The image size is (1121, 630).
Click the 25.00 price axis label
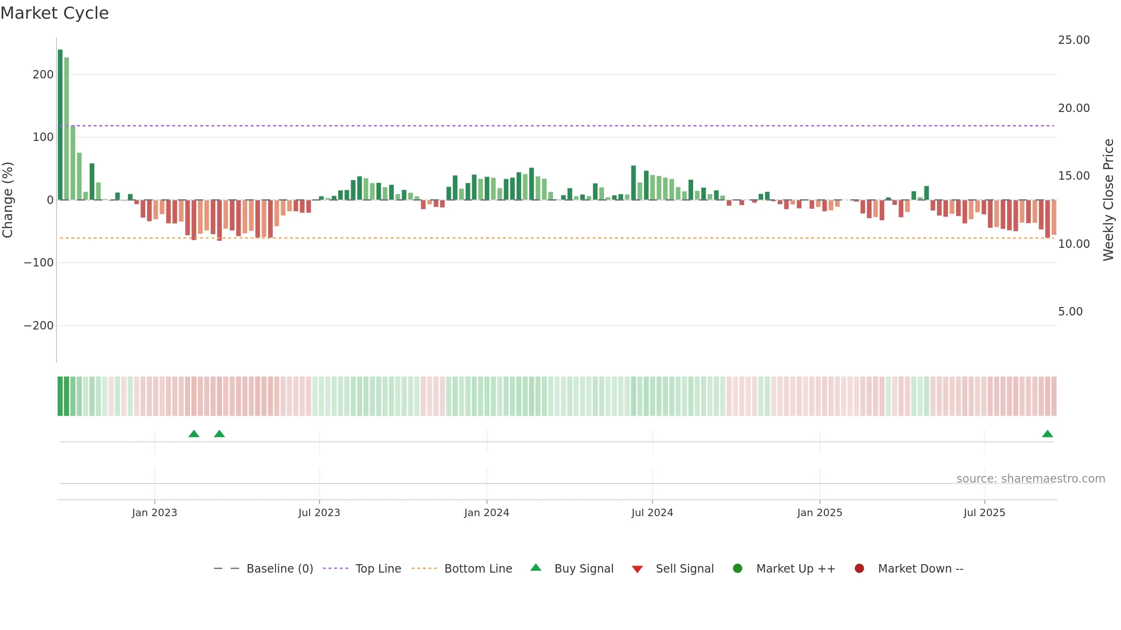pos(1074,40)
